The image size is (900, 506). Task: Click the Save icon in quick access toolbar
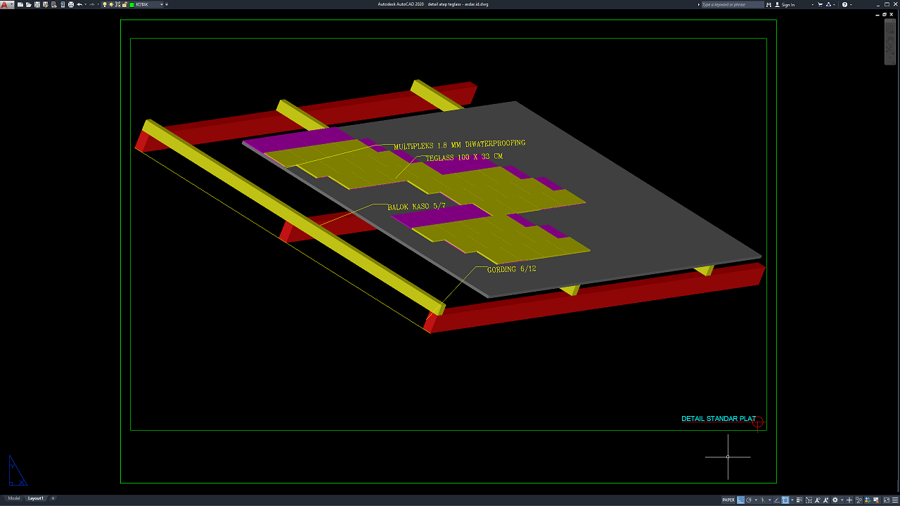coord(37,4)
